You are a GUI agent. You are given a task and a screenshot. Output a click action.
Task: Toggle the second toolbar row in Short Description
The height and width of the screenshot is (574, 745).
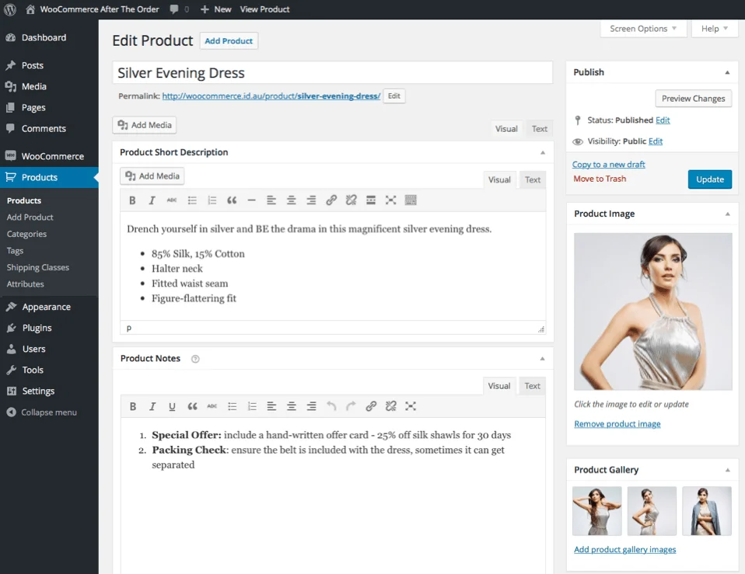click(x=411, y=200)
